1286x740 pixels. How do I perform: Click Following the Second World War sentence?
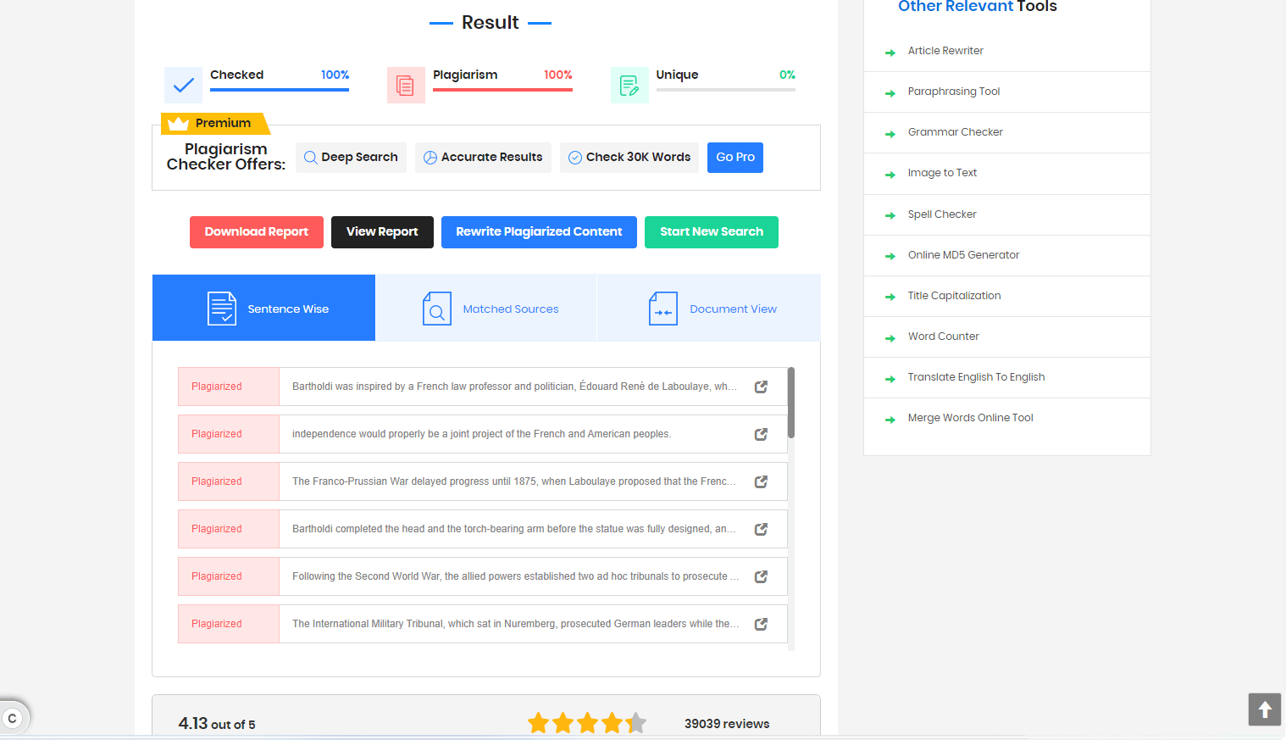516,576
